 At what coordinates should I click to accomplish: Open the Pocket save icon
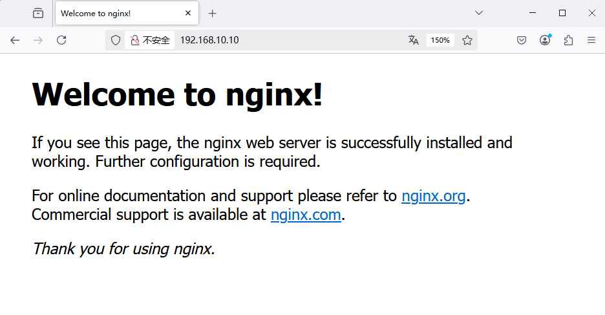click(x=522, y=40)
